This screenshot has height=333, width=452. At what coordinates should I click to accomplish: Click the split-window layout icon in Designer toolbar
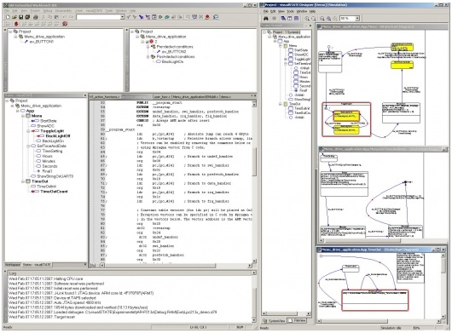click(x=290, y=19)
